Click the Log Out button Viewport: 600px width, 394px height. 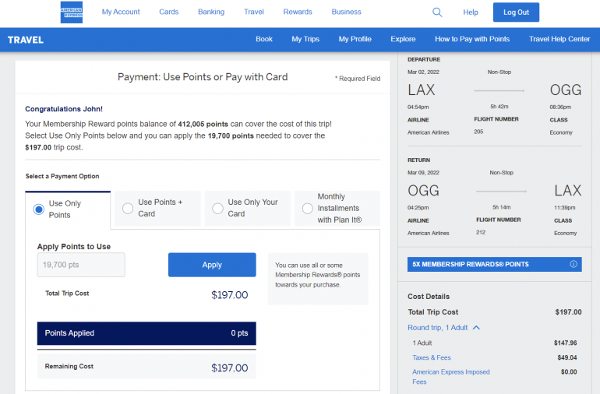pyautogui.click(x=516, y=12)
